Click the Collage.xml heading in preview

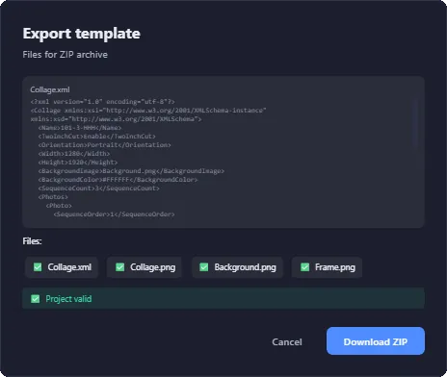pos(50,89)
